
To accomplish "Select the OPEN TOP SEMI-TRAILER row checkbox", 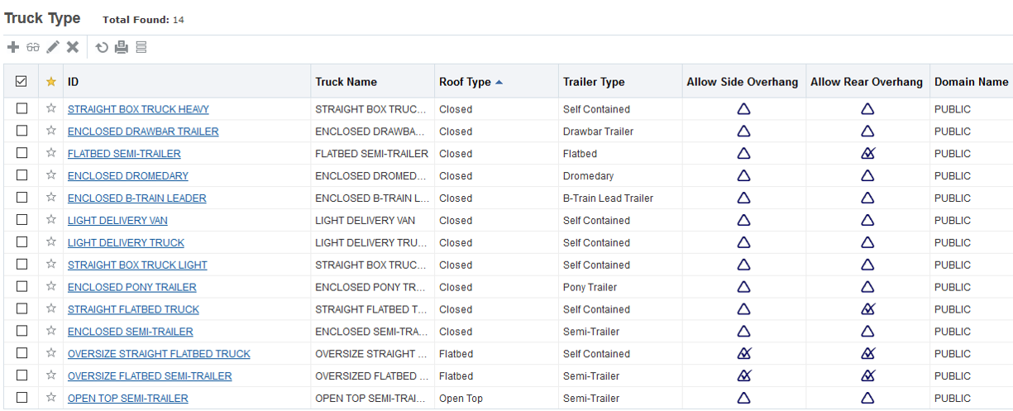I will [x=22, y=399].
